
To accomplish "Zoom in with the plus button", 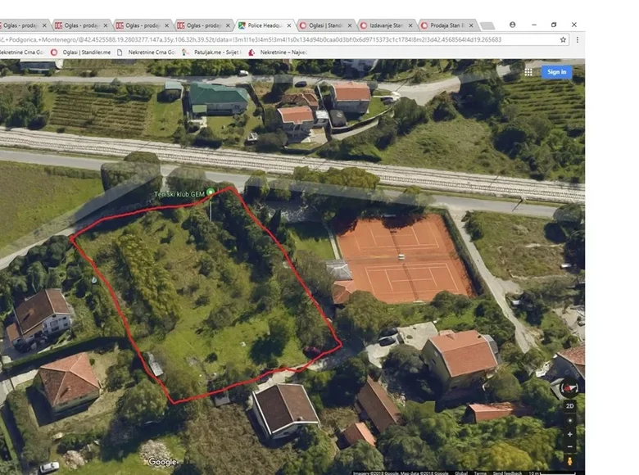I will pyautogui.click(x=569, y=434).
